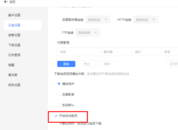Open 基本设置 settings section
Screen dimensions: 178x130
14,15
